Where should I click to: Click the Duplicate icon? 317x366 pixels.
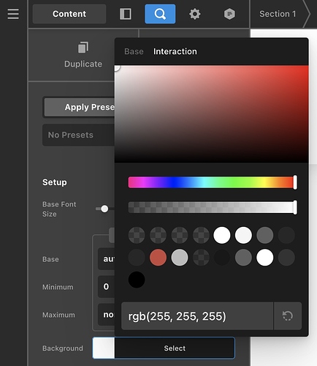tap(83, 48)
